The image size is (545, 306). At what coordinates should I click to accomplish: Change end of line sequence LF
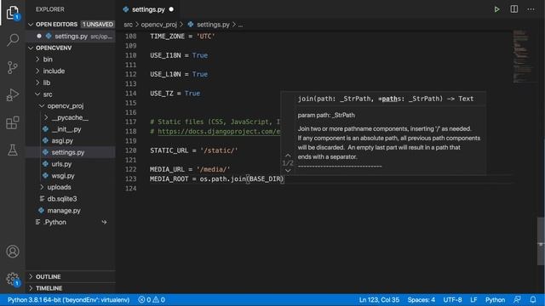(x=473, y=299)
